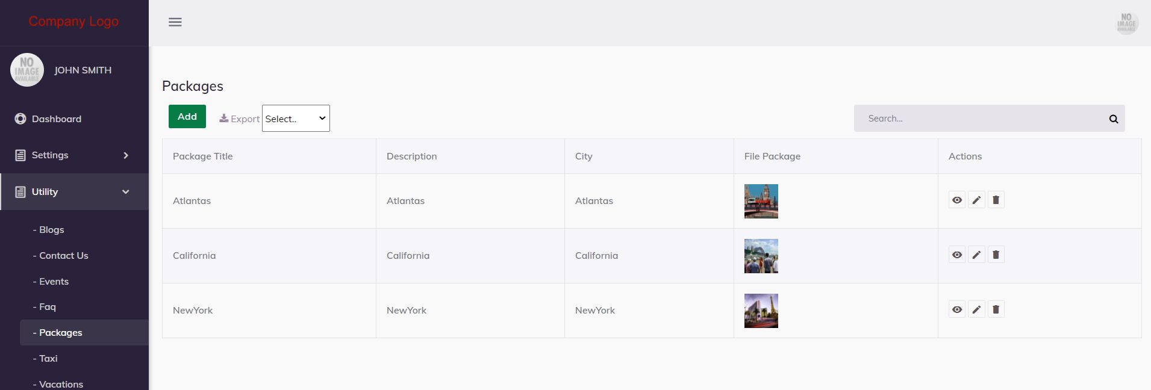Delete the California package row

click(996, 255)
